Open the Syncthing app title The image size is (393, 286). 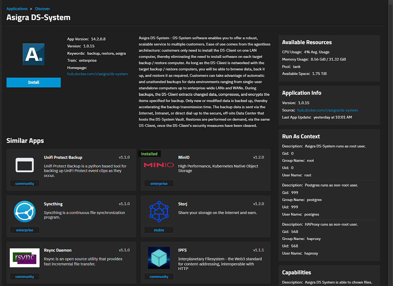(53, 204)
